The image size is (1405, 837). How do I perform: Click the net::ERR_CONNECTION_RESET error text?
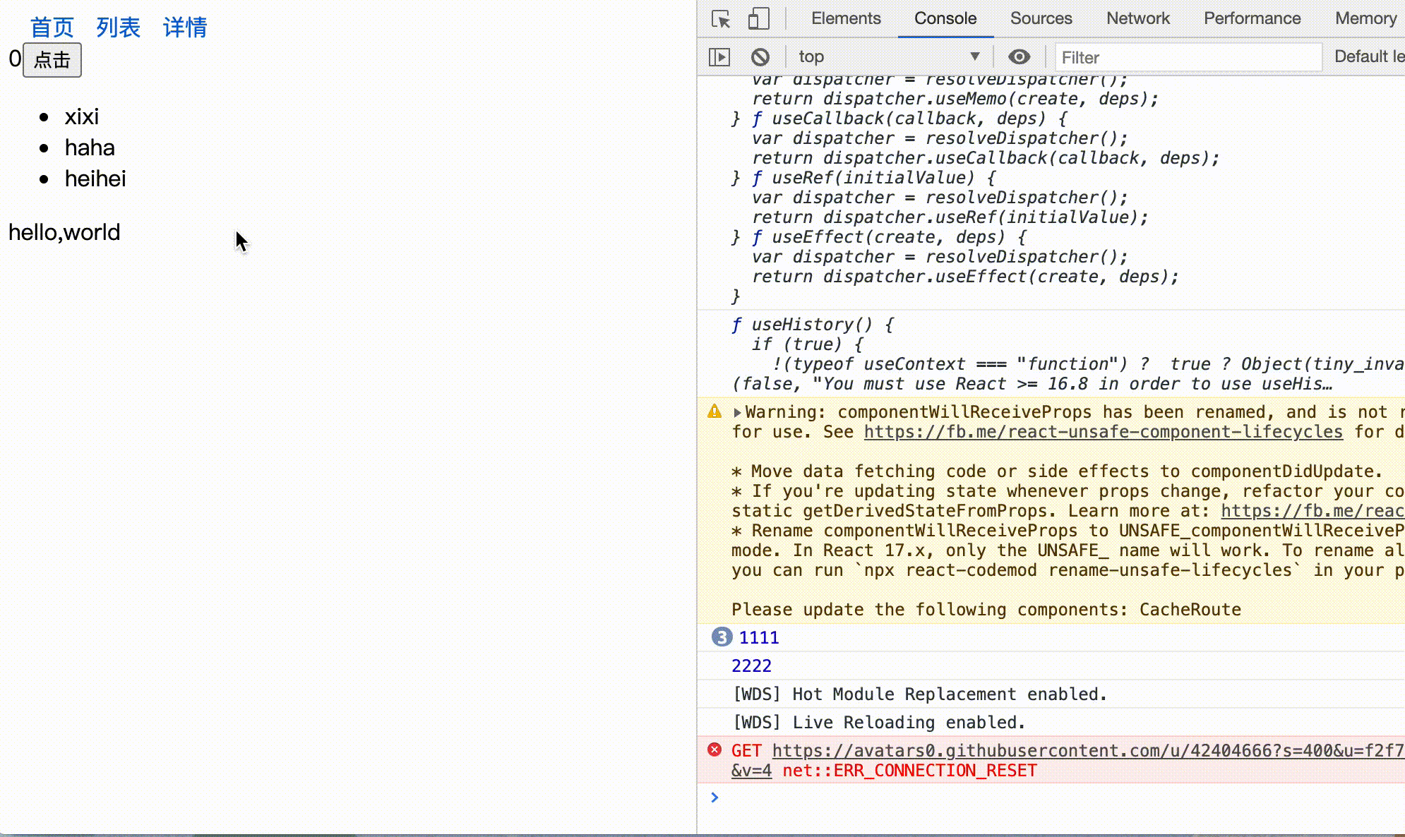point(909,771)
